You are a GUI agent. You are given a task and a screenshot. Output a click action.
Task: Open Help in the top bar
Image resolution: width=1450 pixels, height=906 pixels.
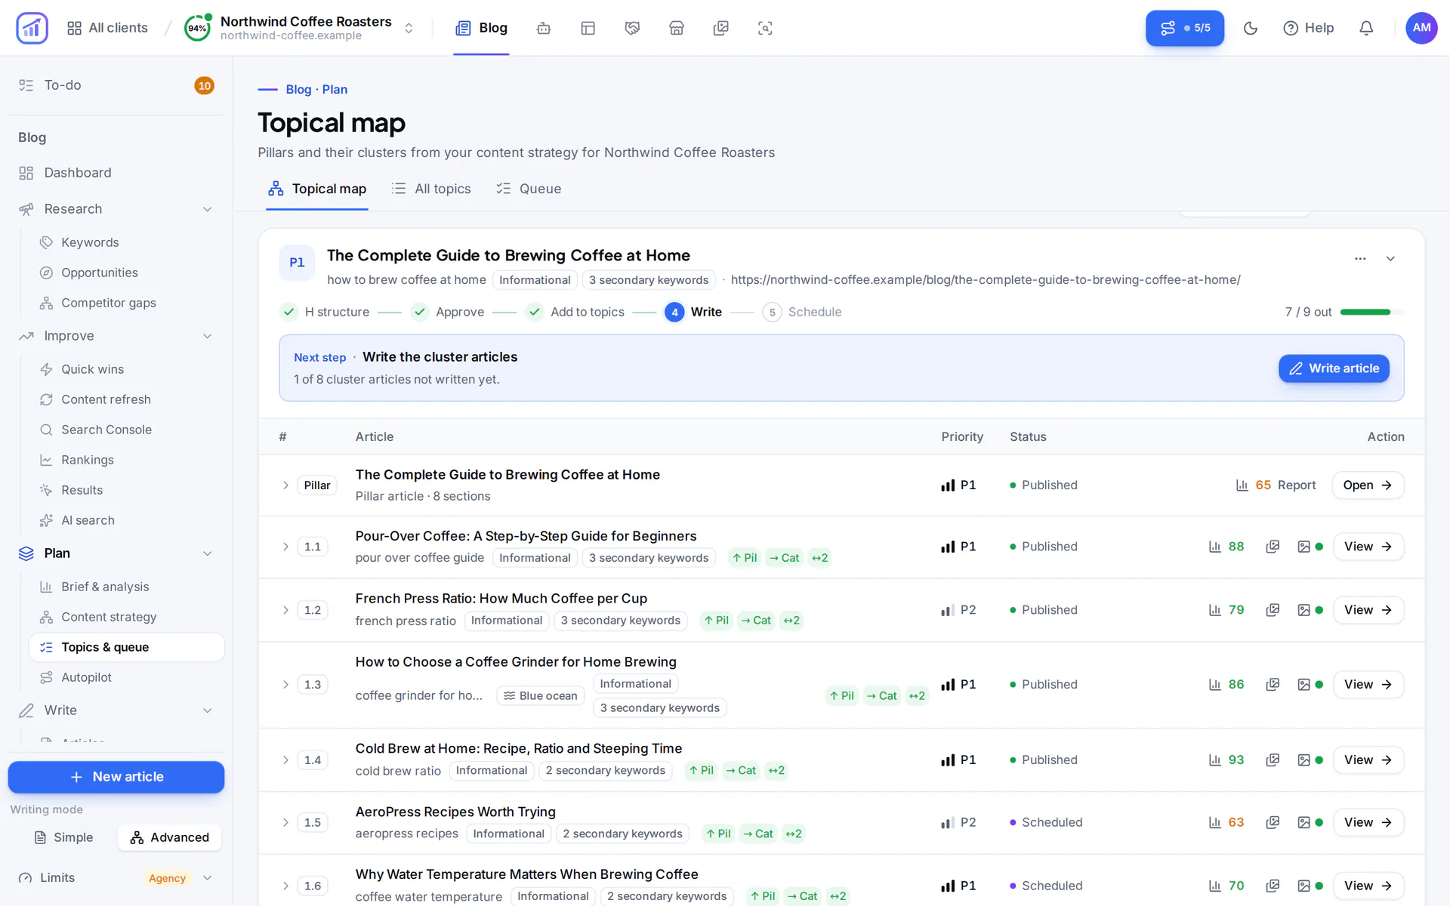click(x=1308, y=28)
